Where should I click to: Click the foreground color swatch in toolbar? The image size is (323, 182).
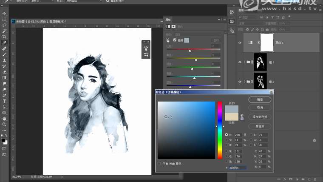[3, 140]
